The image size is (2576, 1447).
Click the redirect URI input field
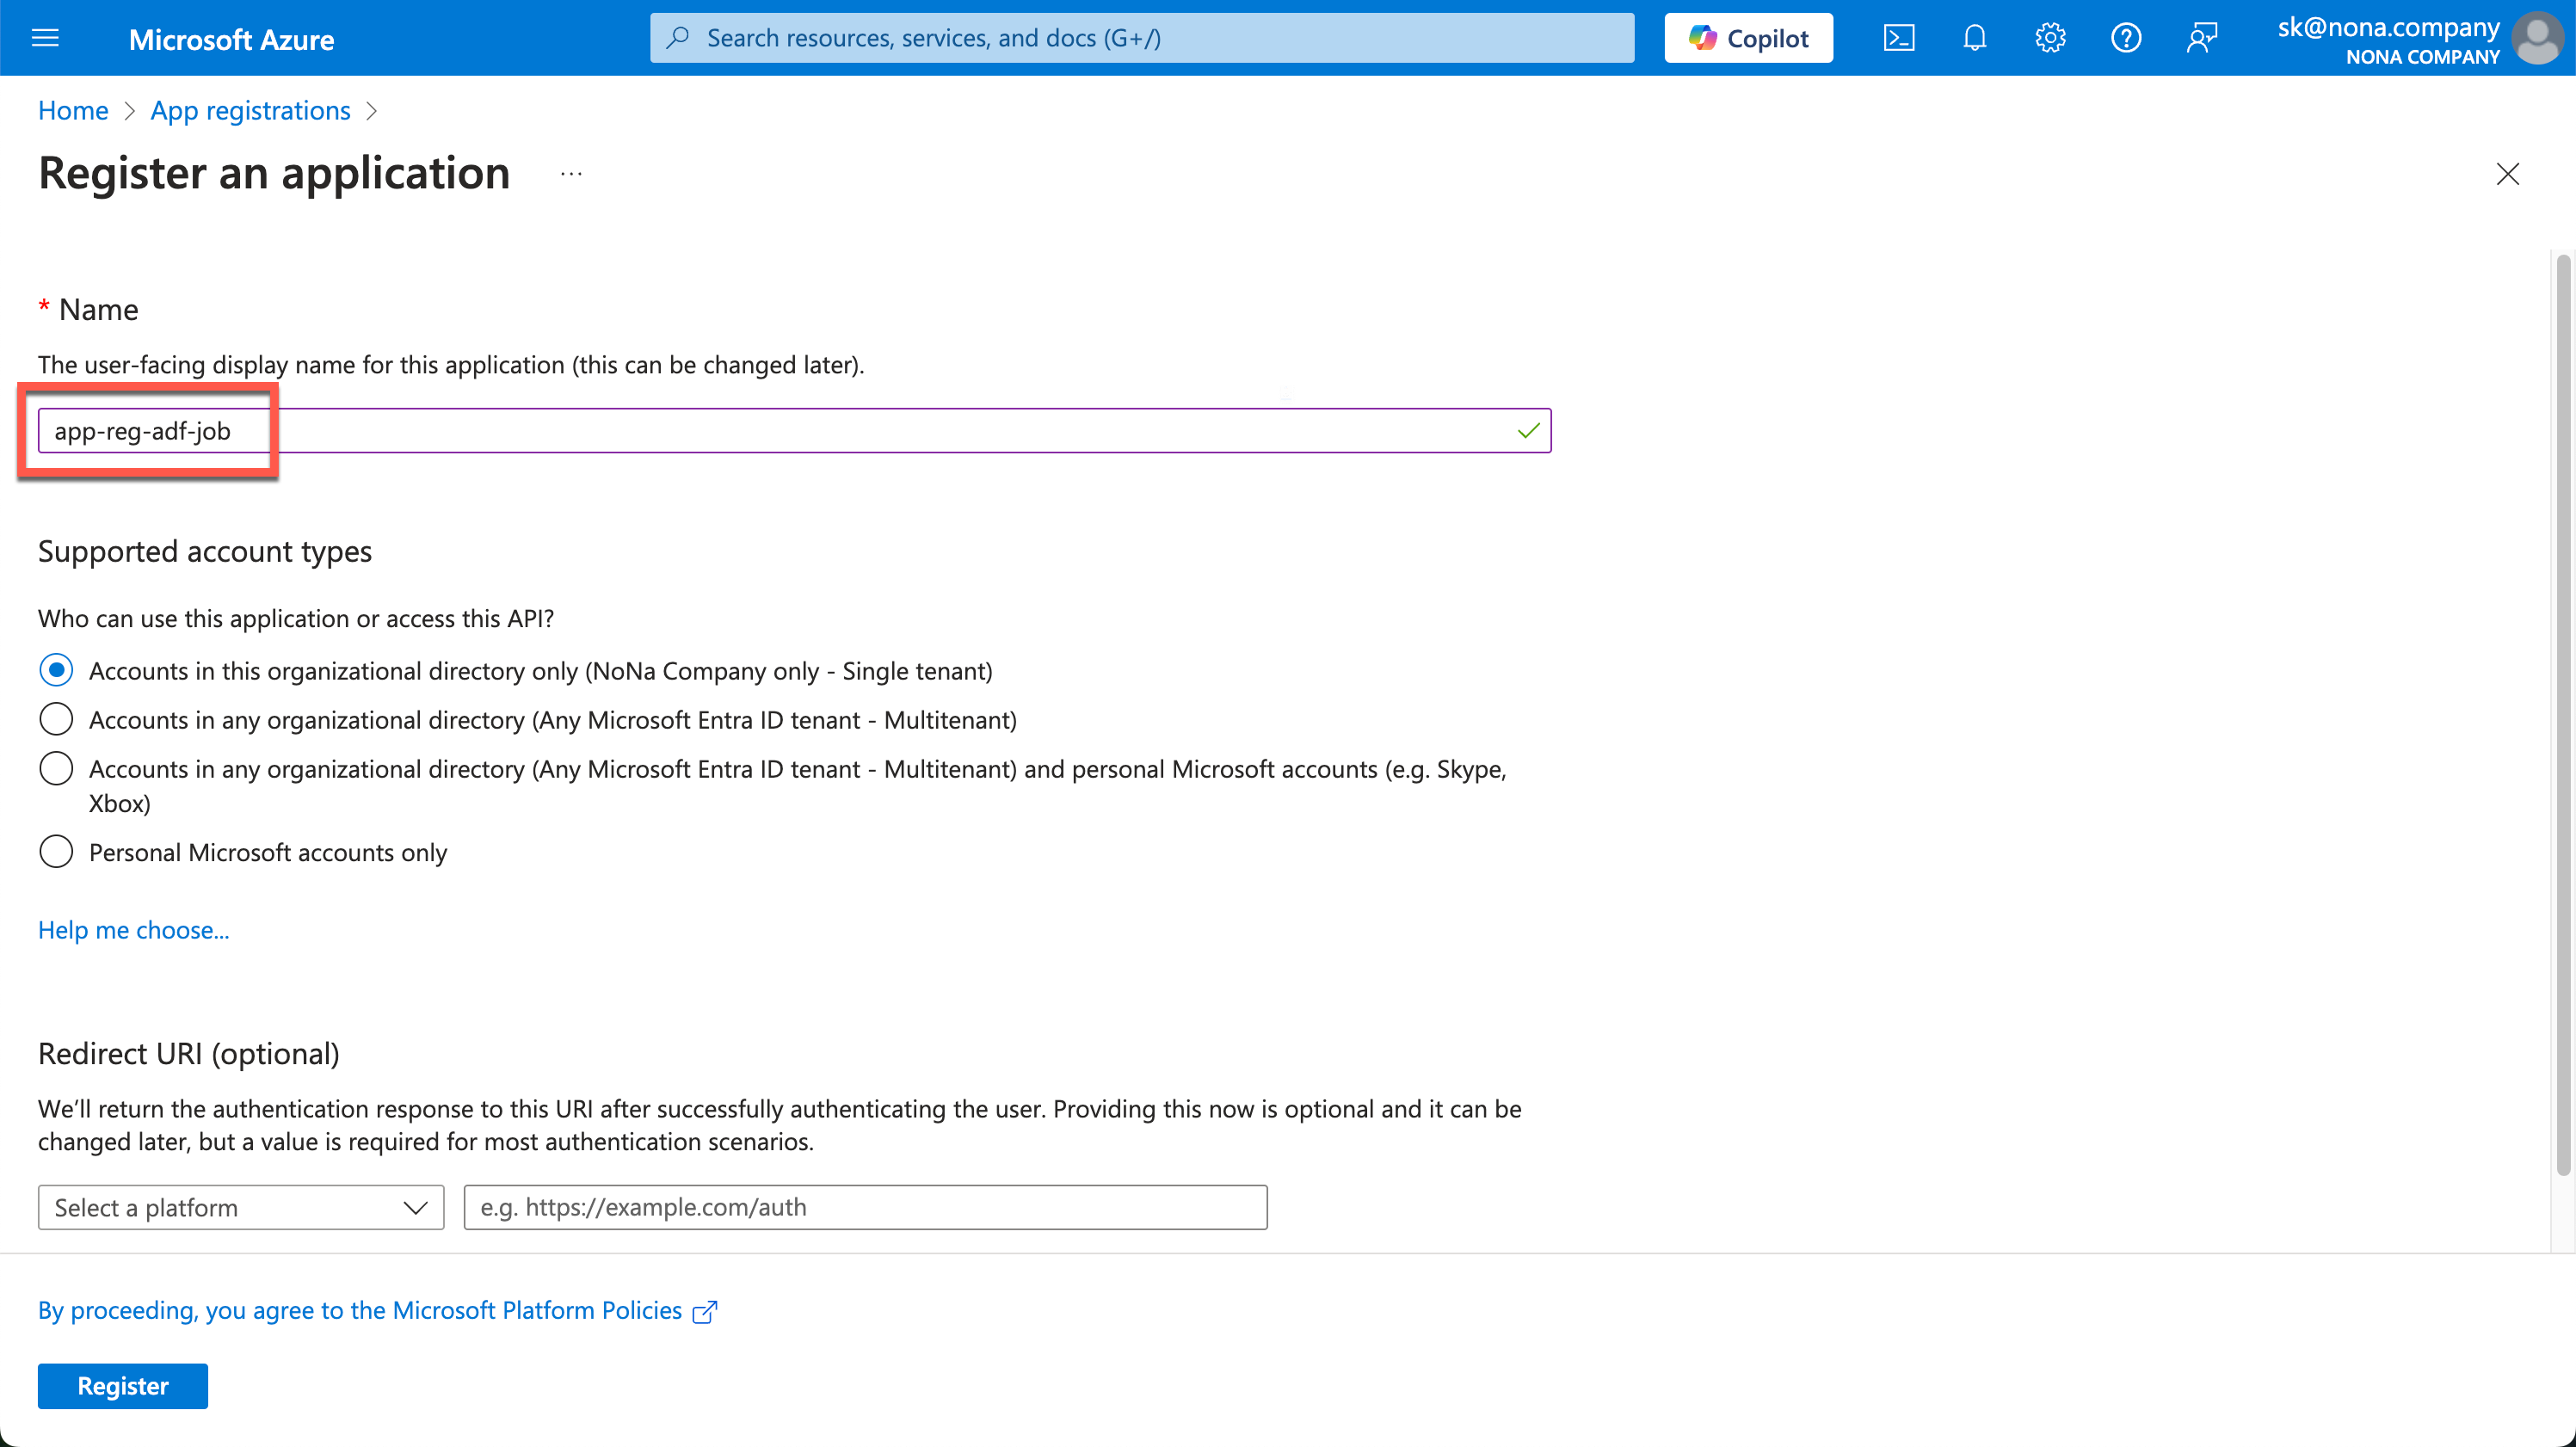865,1207
